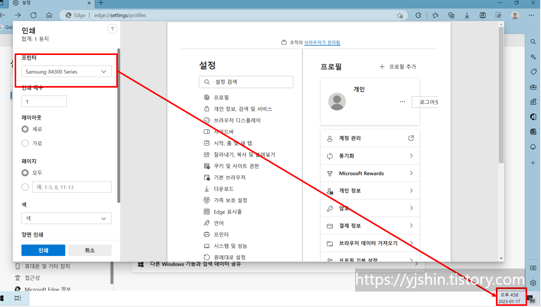Open Games chess icon in sidebar
The image size is (541, 307).
[x=533, y=102]
